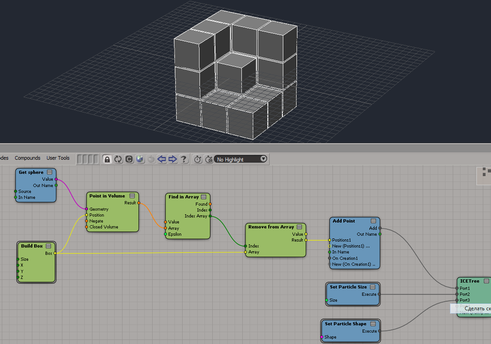The image size is (491, 344).
Task: Open help with the question mark icon
Action: tap(184, 159)
